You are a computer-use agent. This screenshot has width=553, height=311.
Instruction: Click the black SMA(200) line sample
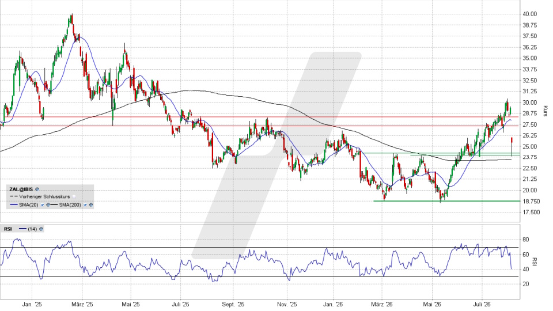(x=54, y=204)
